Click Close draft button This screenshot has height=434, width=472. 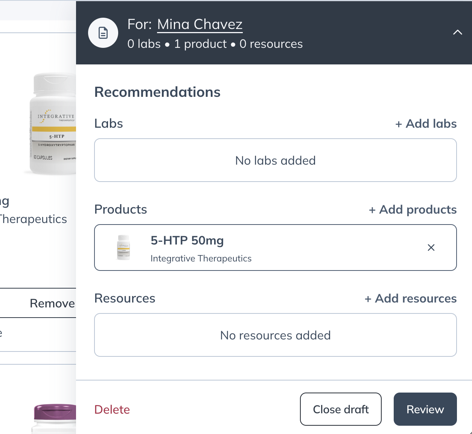point(341,409)
